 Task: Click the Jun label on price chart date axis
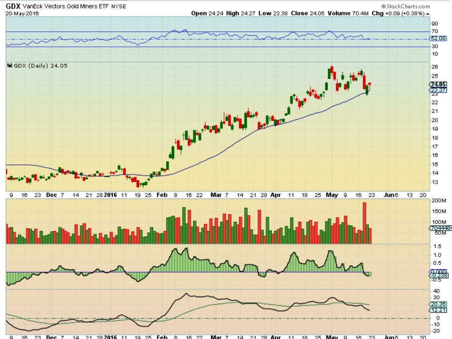pos(389,195)
